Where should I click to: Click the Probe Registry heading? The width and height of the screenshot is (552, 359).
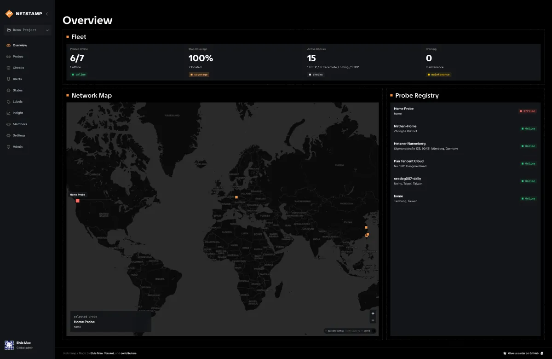click(417, 95)
